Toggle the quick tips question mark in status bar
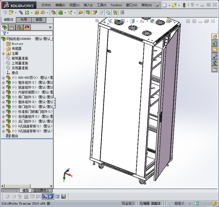The image size is (219, 207). point(197,203)
